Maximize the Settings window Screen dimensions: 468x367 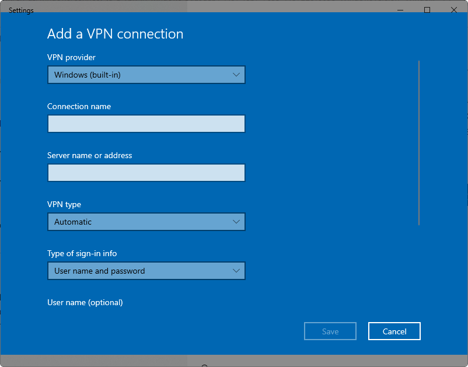pyautogui.click(x=427, y=10)
